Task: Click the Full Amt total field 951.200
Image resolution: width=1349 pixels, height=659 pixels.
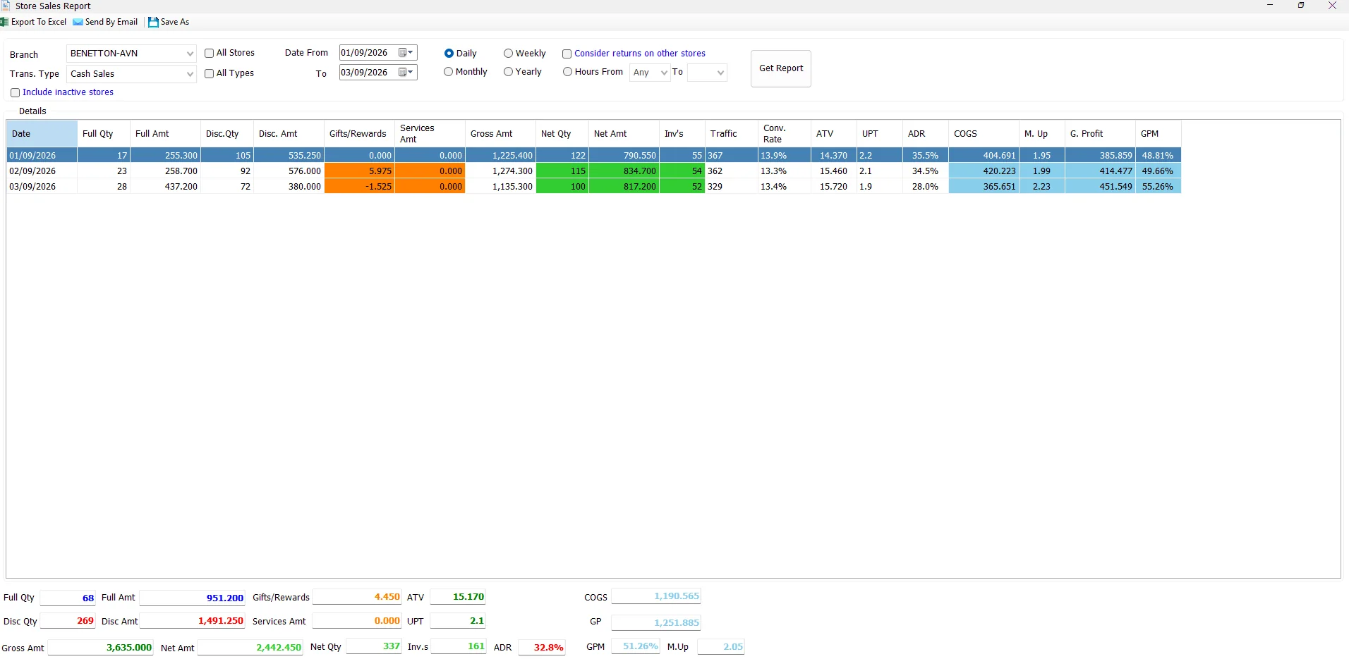Action: coord(192,598)
